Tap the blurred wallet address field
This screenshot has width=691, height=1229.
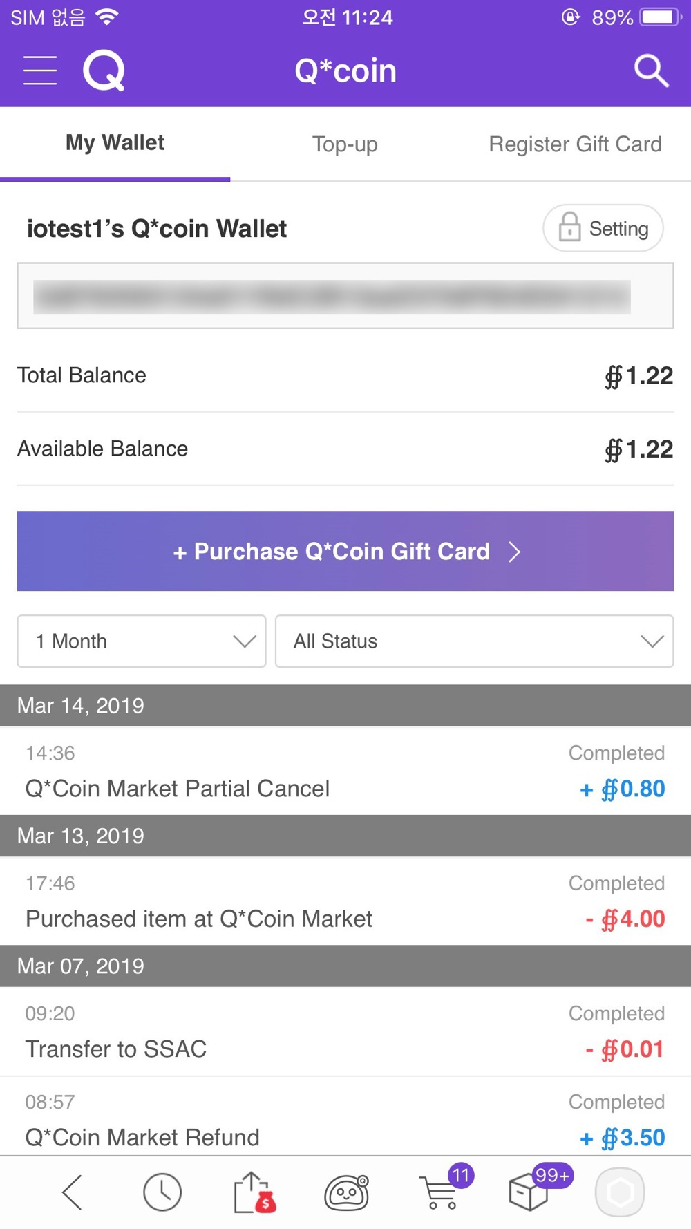click(x=345, y=296)
